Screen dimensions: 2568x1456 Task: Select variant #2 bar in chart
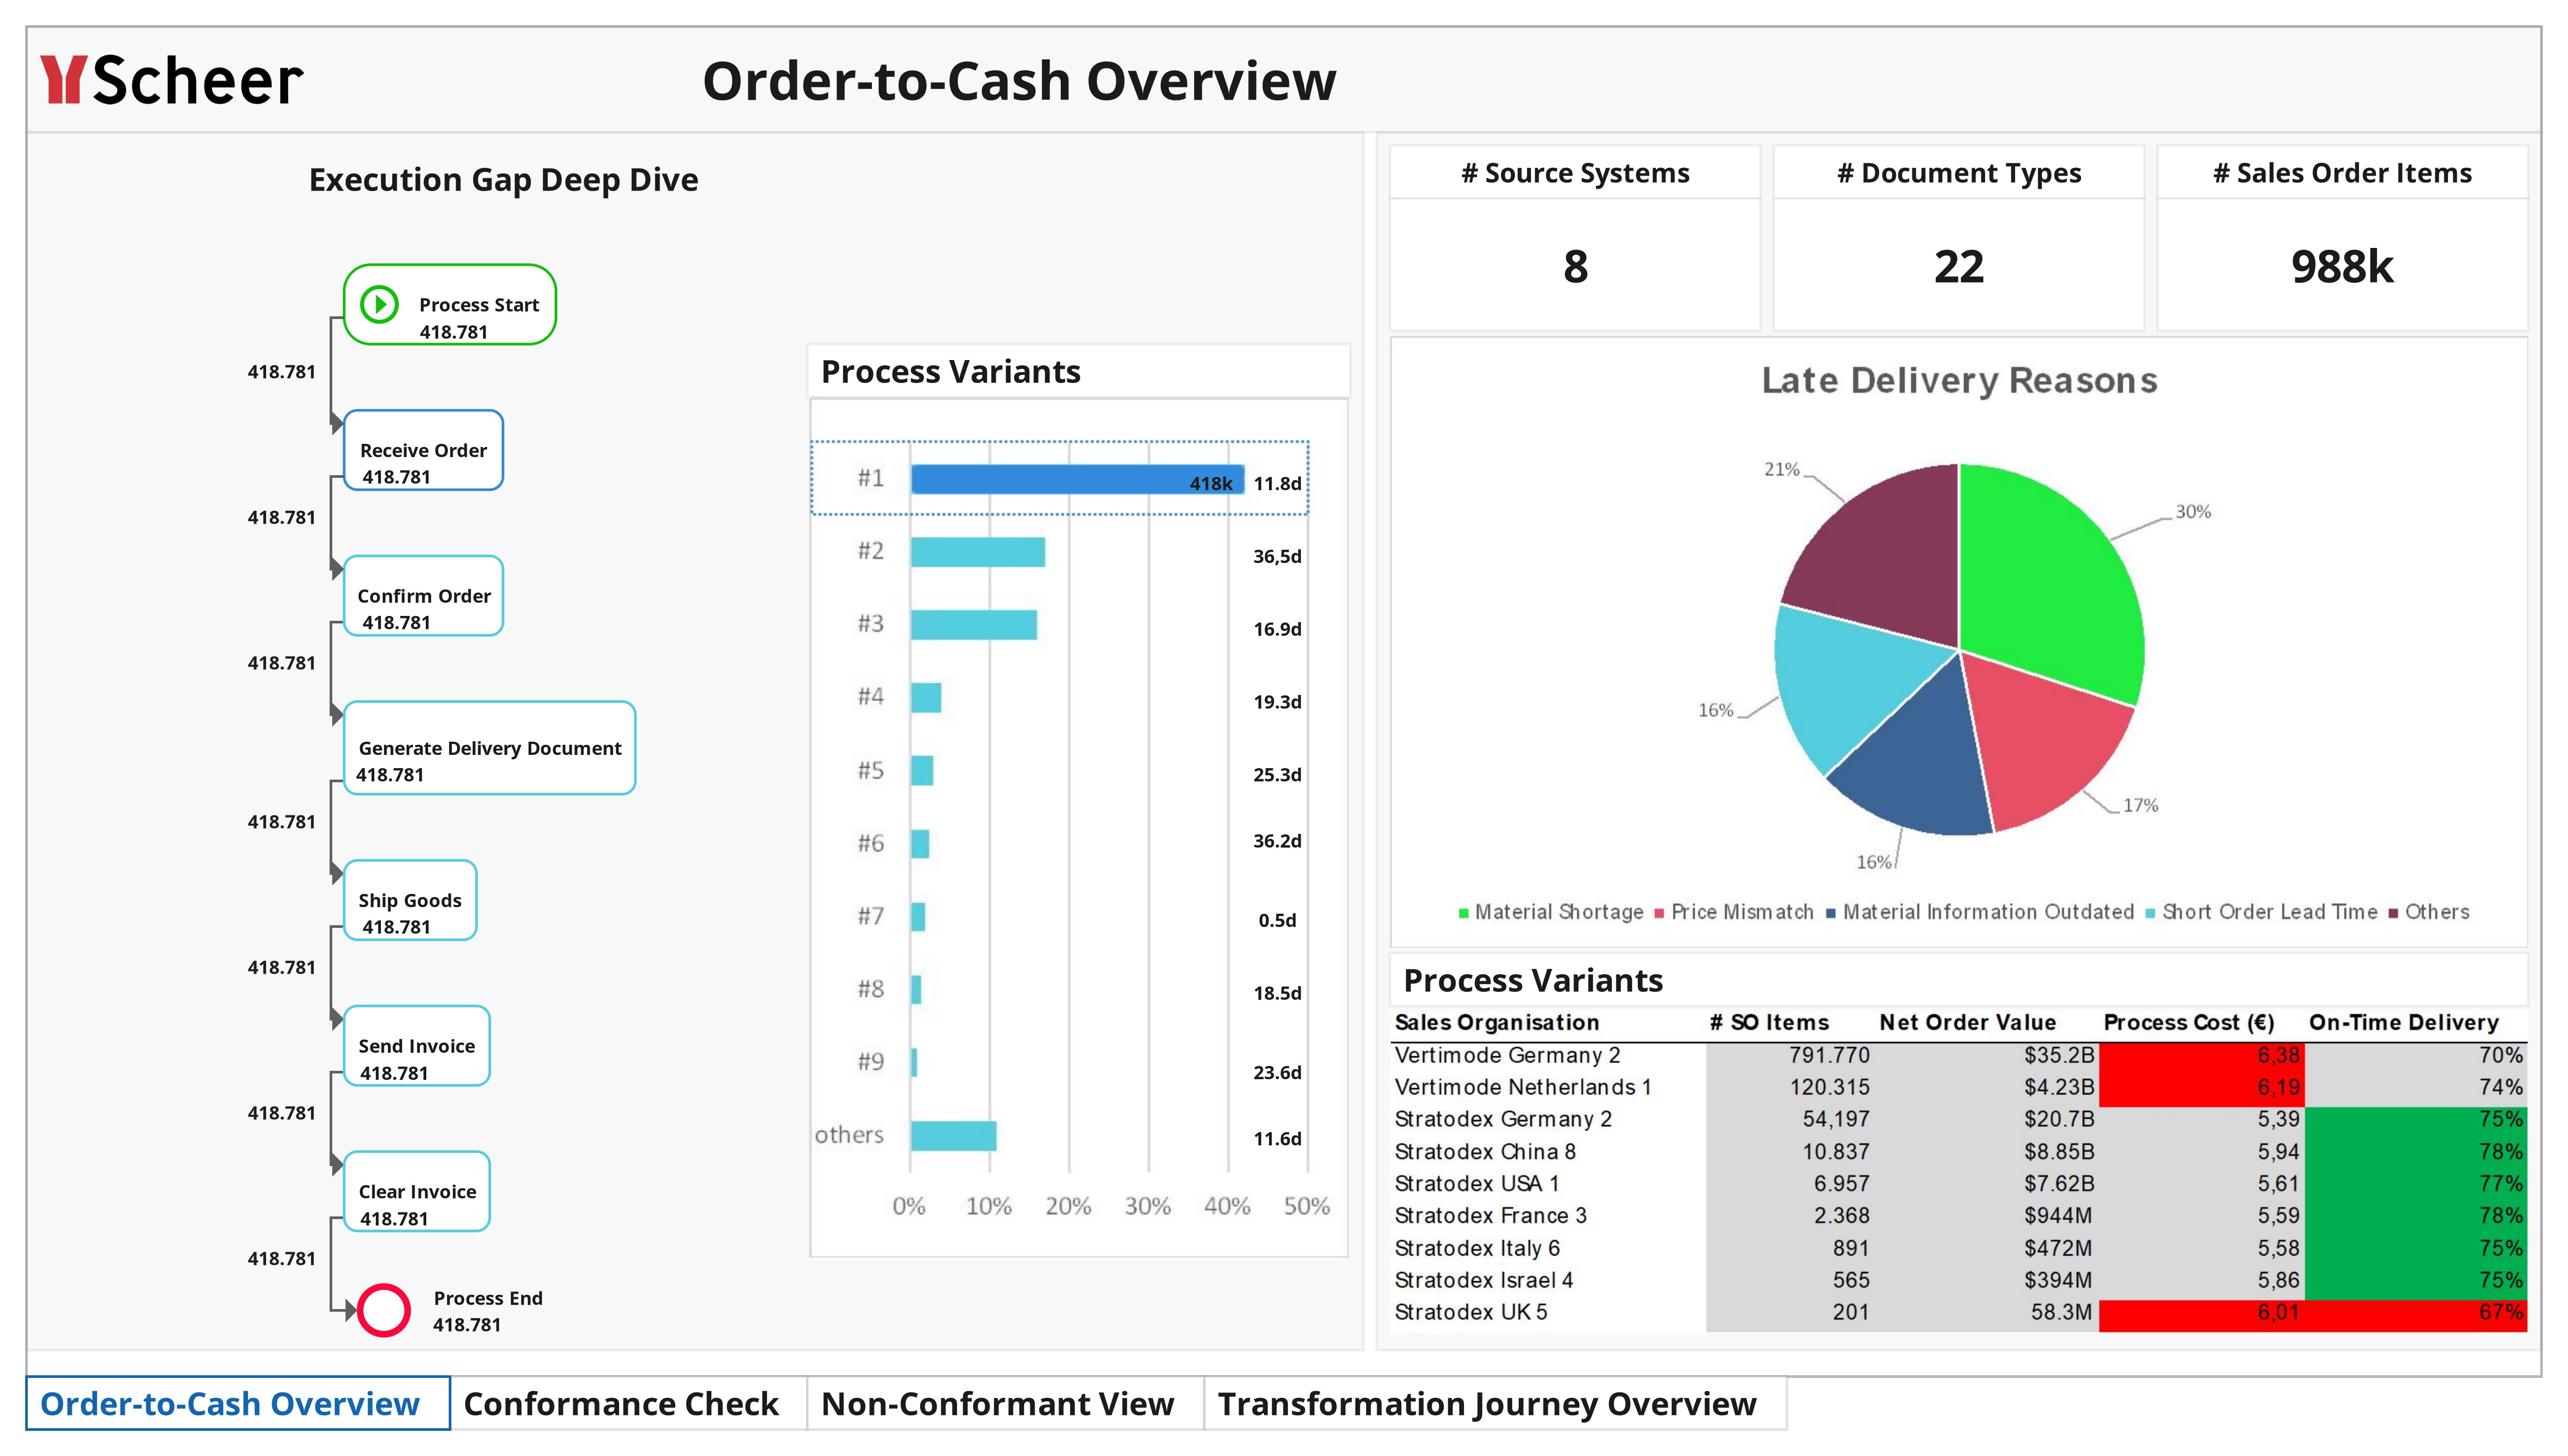[978, 552]
